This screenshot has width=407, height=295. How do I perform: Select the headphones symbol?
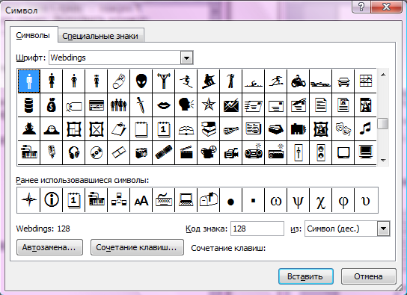(x=74, y=152)
